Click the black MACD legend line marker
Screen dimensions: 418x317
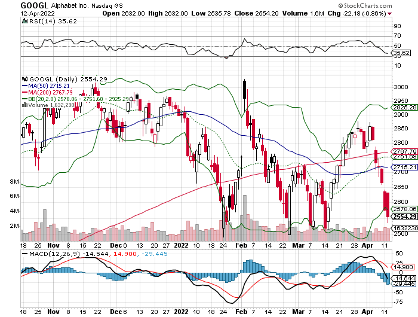[25, 254]
